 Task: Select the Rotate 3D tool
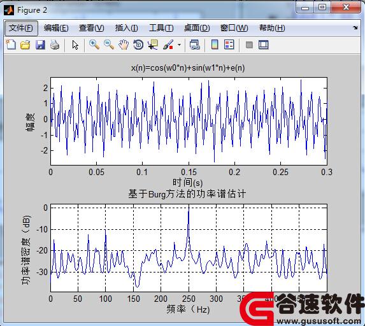138,45
